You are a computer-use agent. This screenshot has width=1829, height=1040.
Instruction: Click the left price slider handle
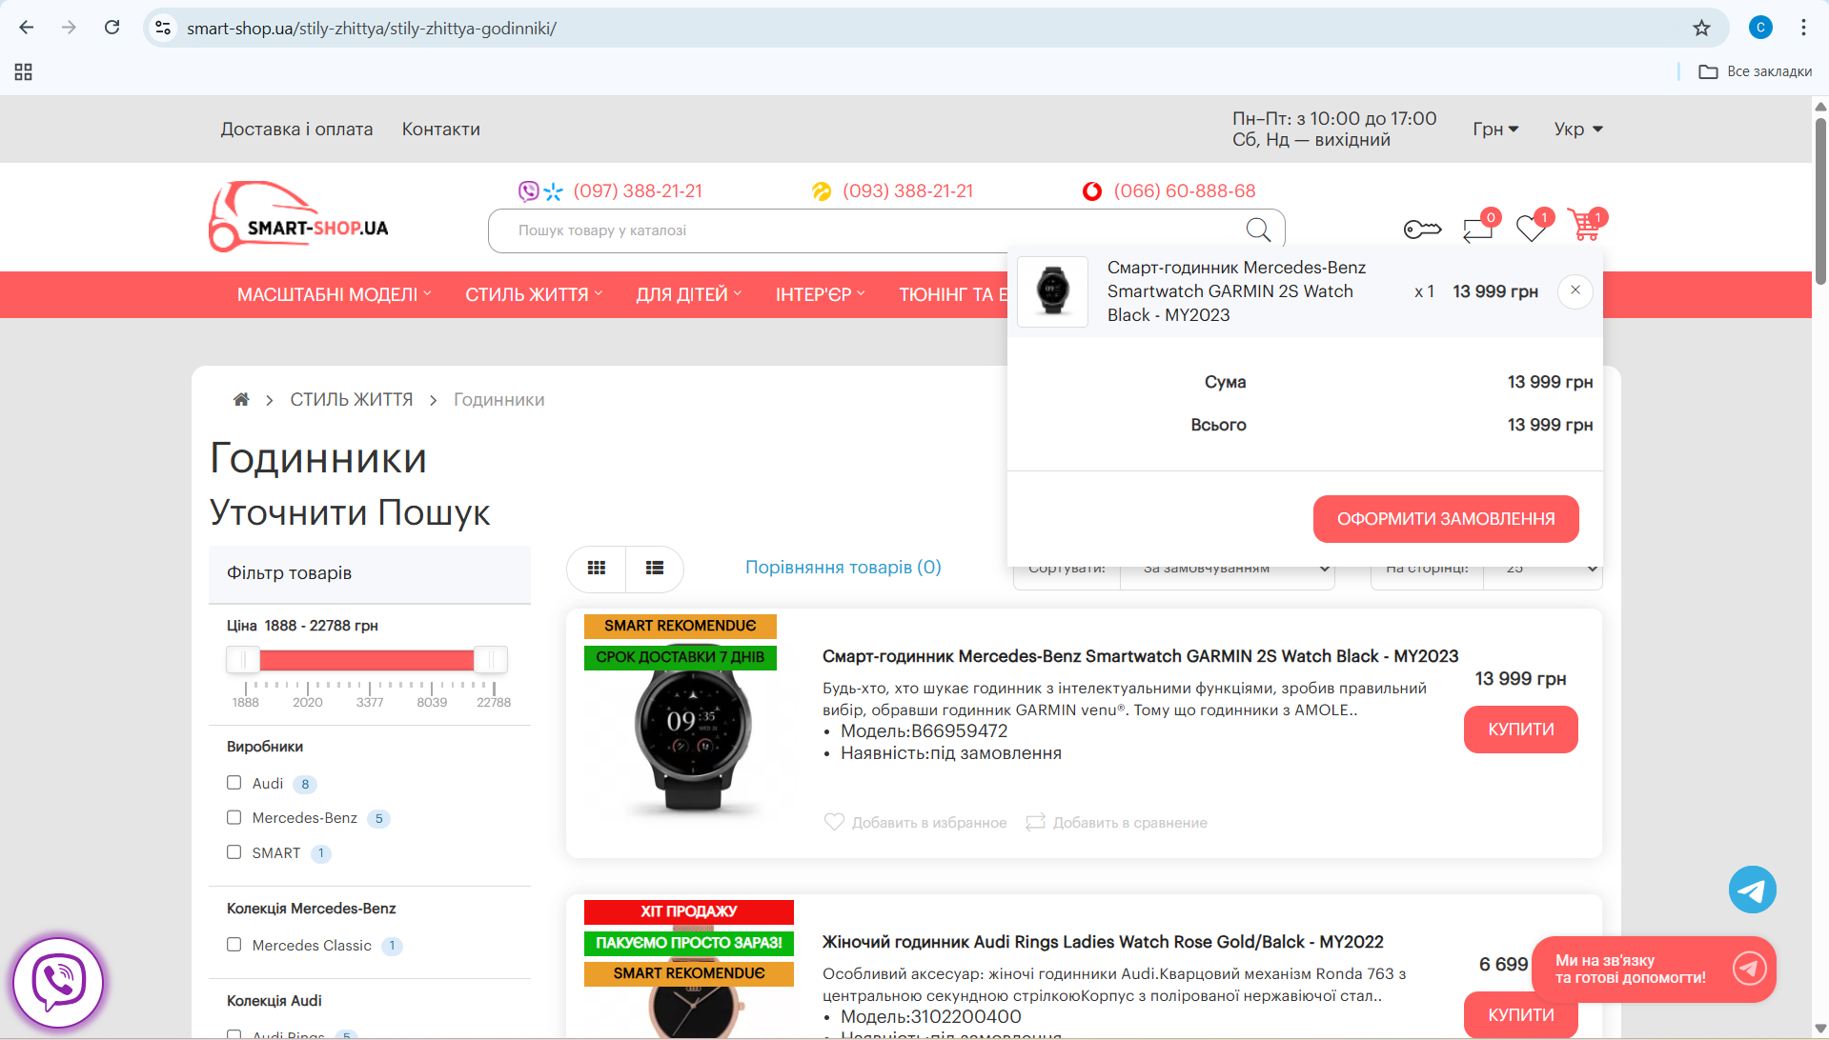pos(243,660)
